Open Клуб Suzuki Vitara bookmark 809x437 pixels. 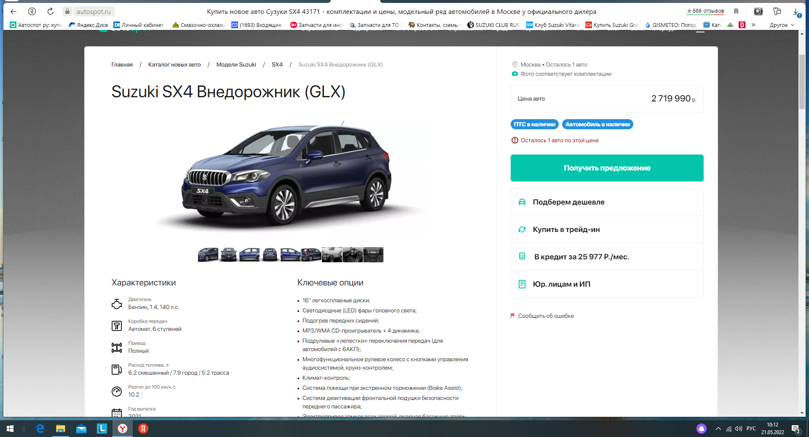click(x=553, y=25)
